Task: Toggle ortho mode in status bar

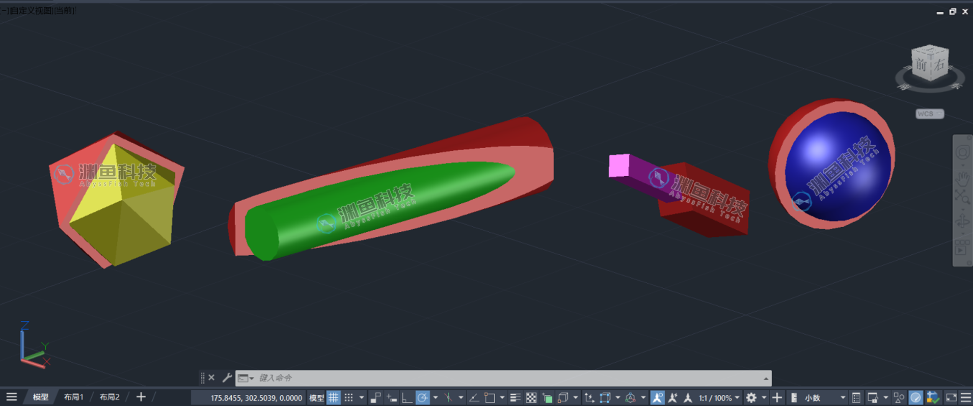Action: tap(407, 397)
